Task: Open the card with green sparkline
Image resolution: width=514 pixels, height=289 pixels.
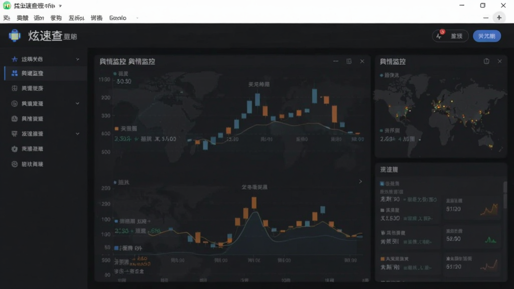Action: tap(472, 236)
